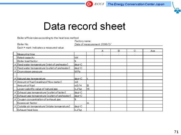Click the 'Boiler No.' label

point(23,44)
